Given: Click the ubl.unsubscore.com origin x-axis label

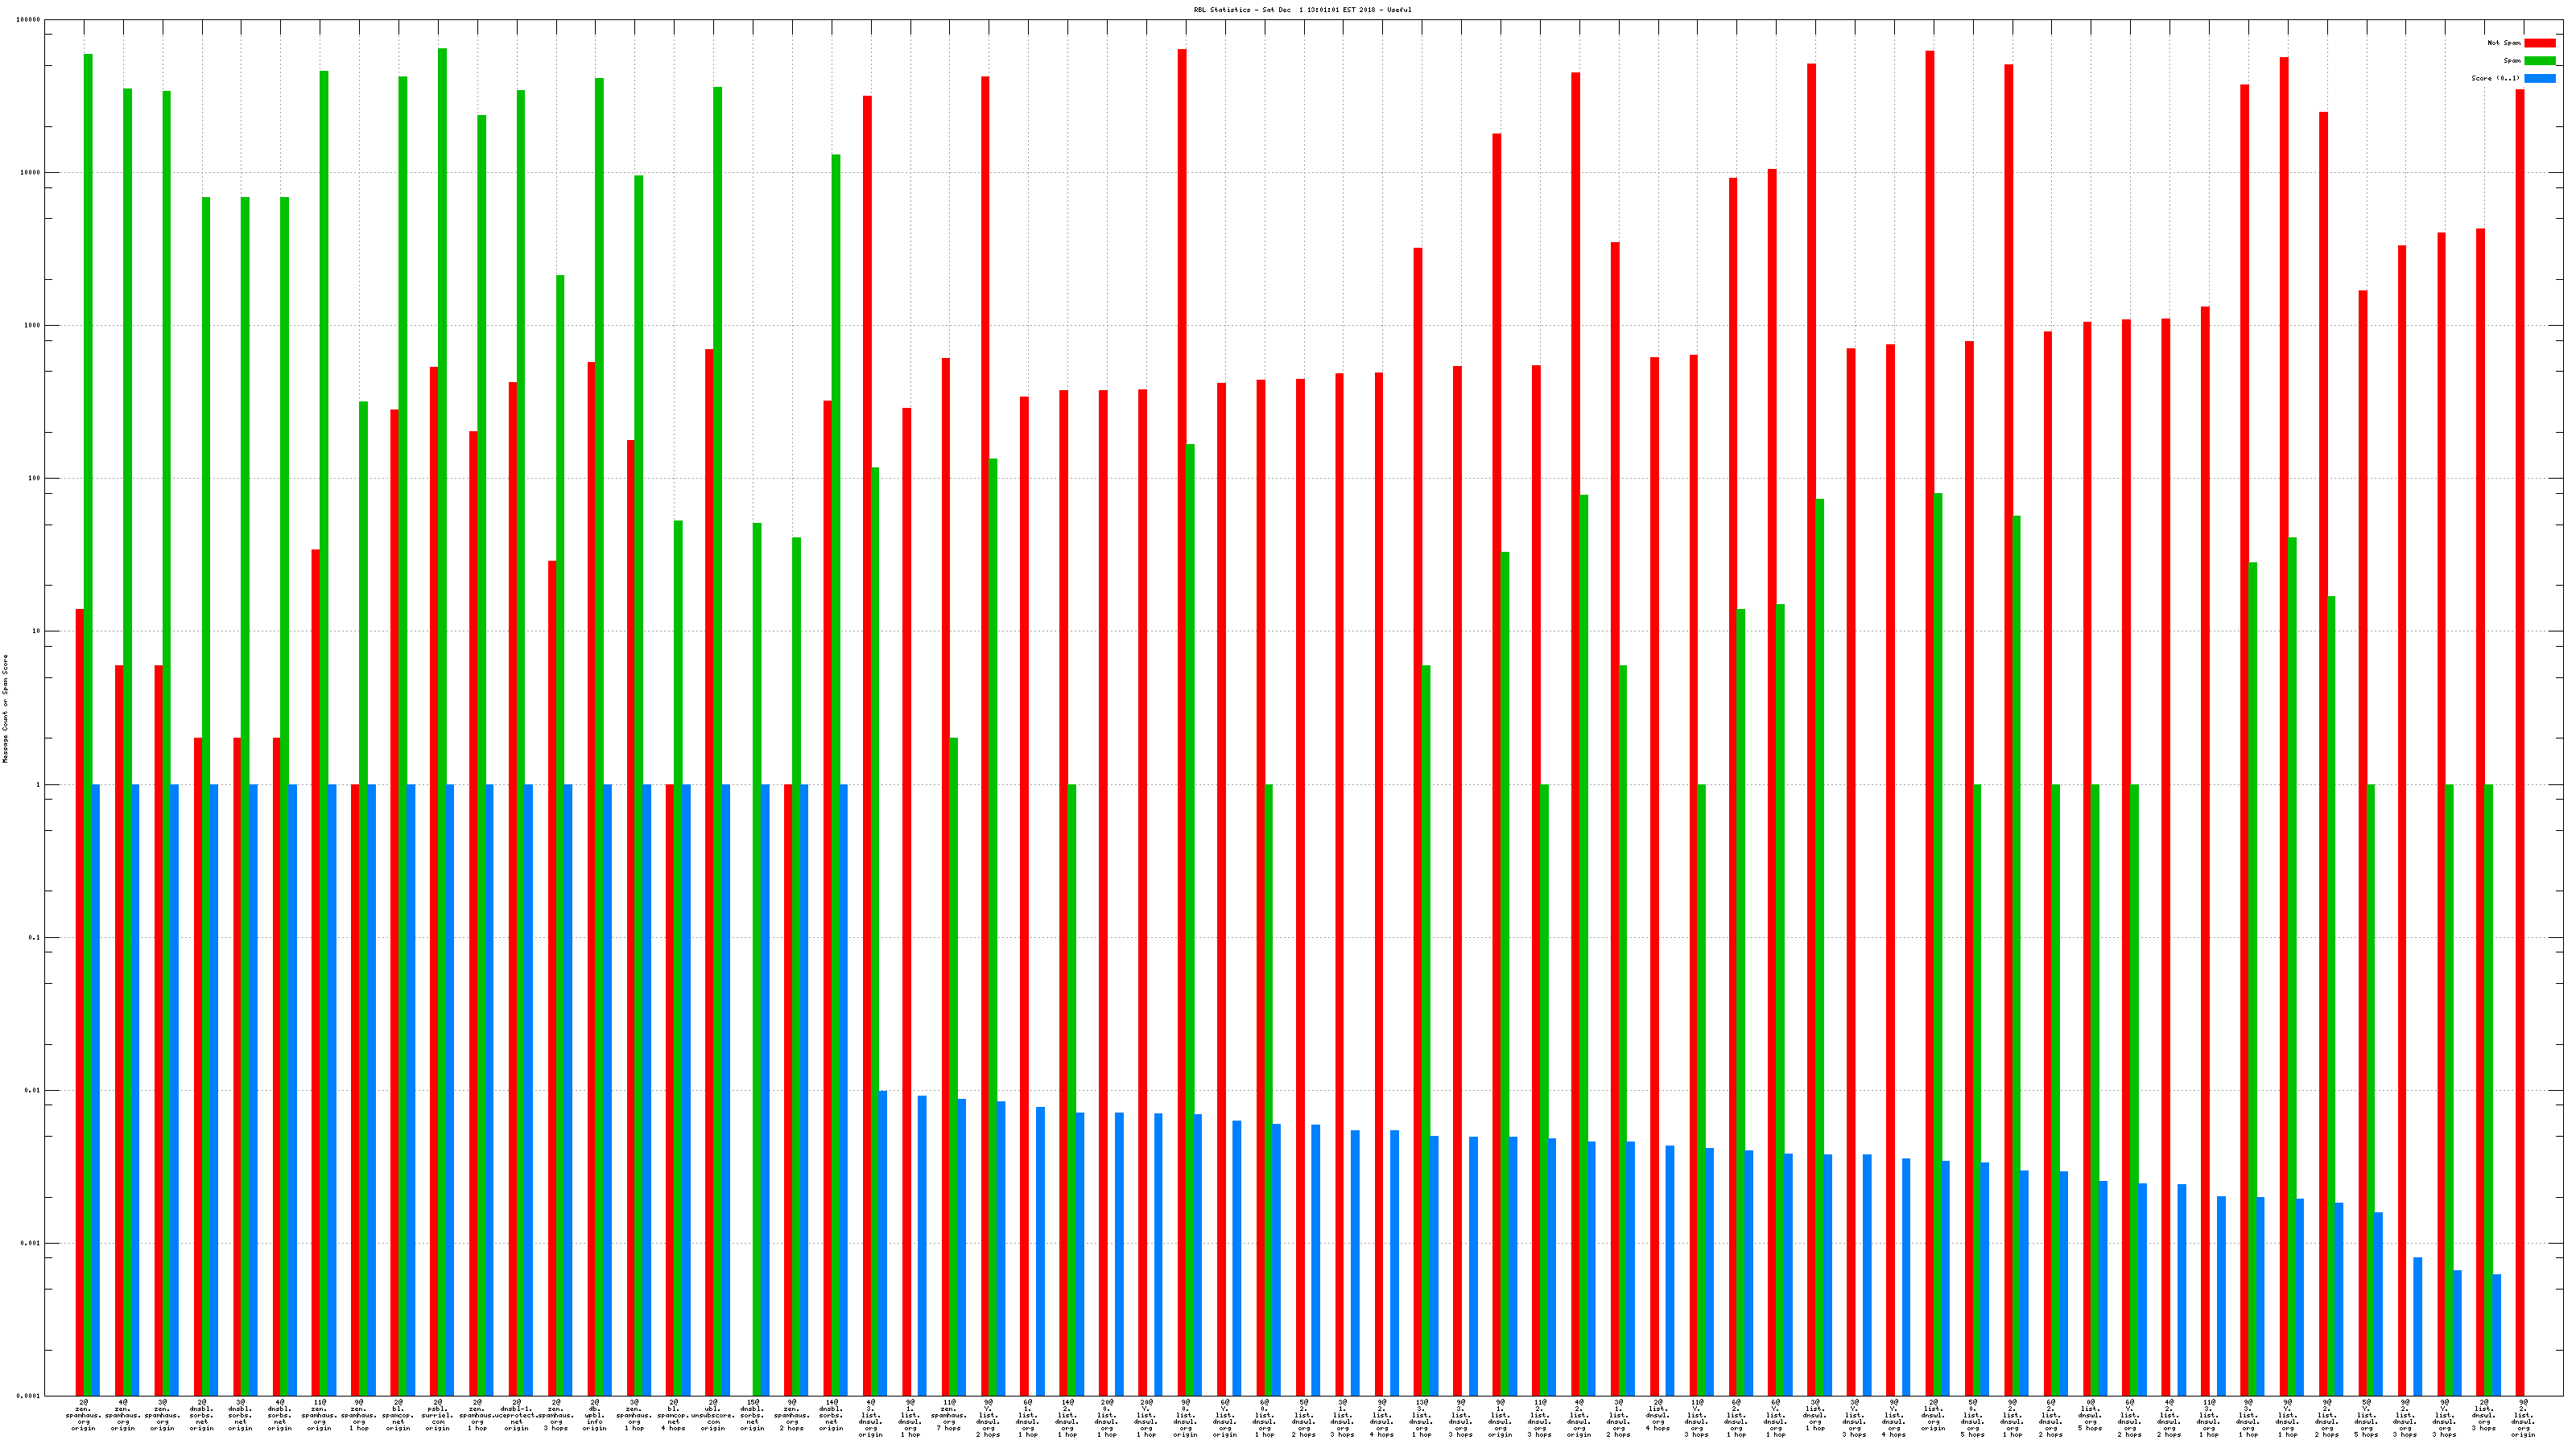Looking at the screenshot, I should pyautogui.click(x=713, y=1415).
